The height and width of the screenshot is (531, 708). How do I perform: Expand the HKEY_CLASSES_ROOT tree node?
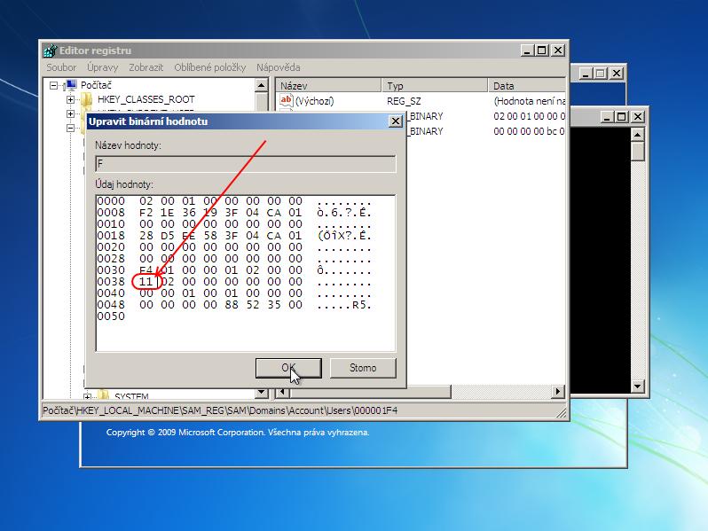(70, 99)
